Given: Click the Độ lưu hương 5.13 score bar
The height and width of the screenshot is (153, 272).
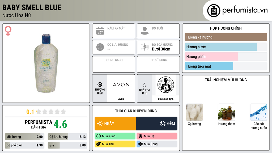Looking at the screenshot, I should (67, 137).
